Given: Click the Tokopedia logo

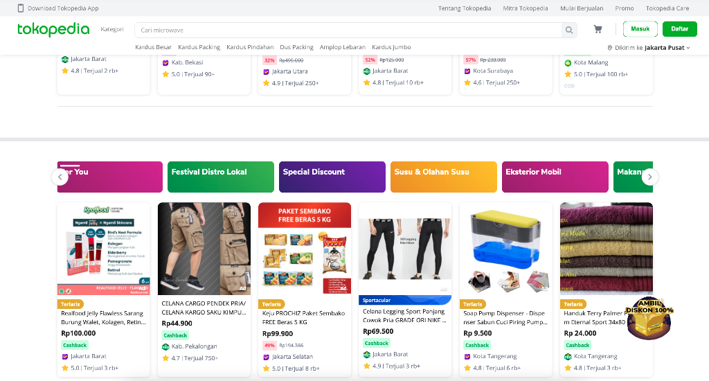Looking at the screenshot, I should coord(53,29).
